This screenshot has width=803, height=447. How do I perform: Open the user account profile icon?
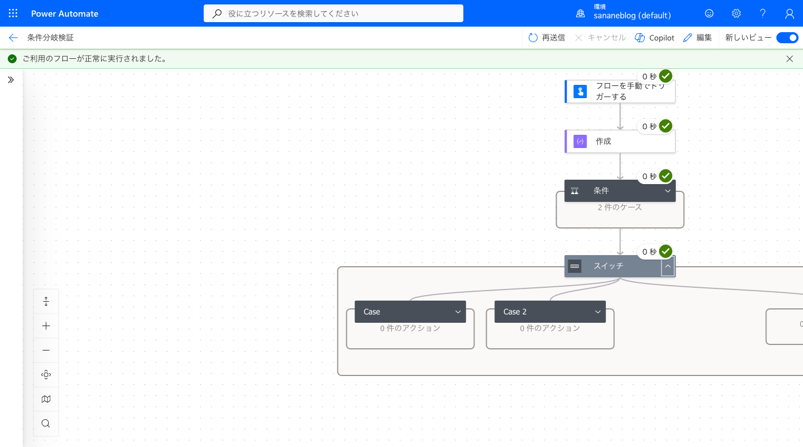[789, 13]
